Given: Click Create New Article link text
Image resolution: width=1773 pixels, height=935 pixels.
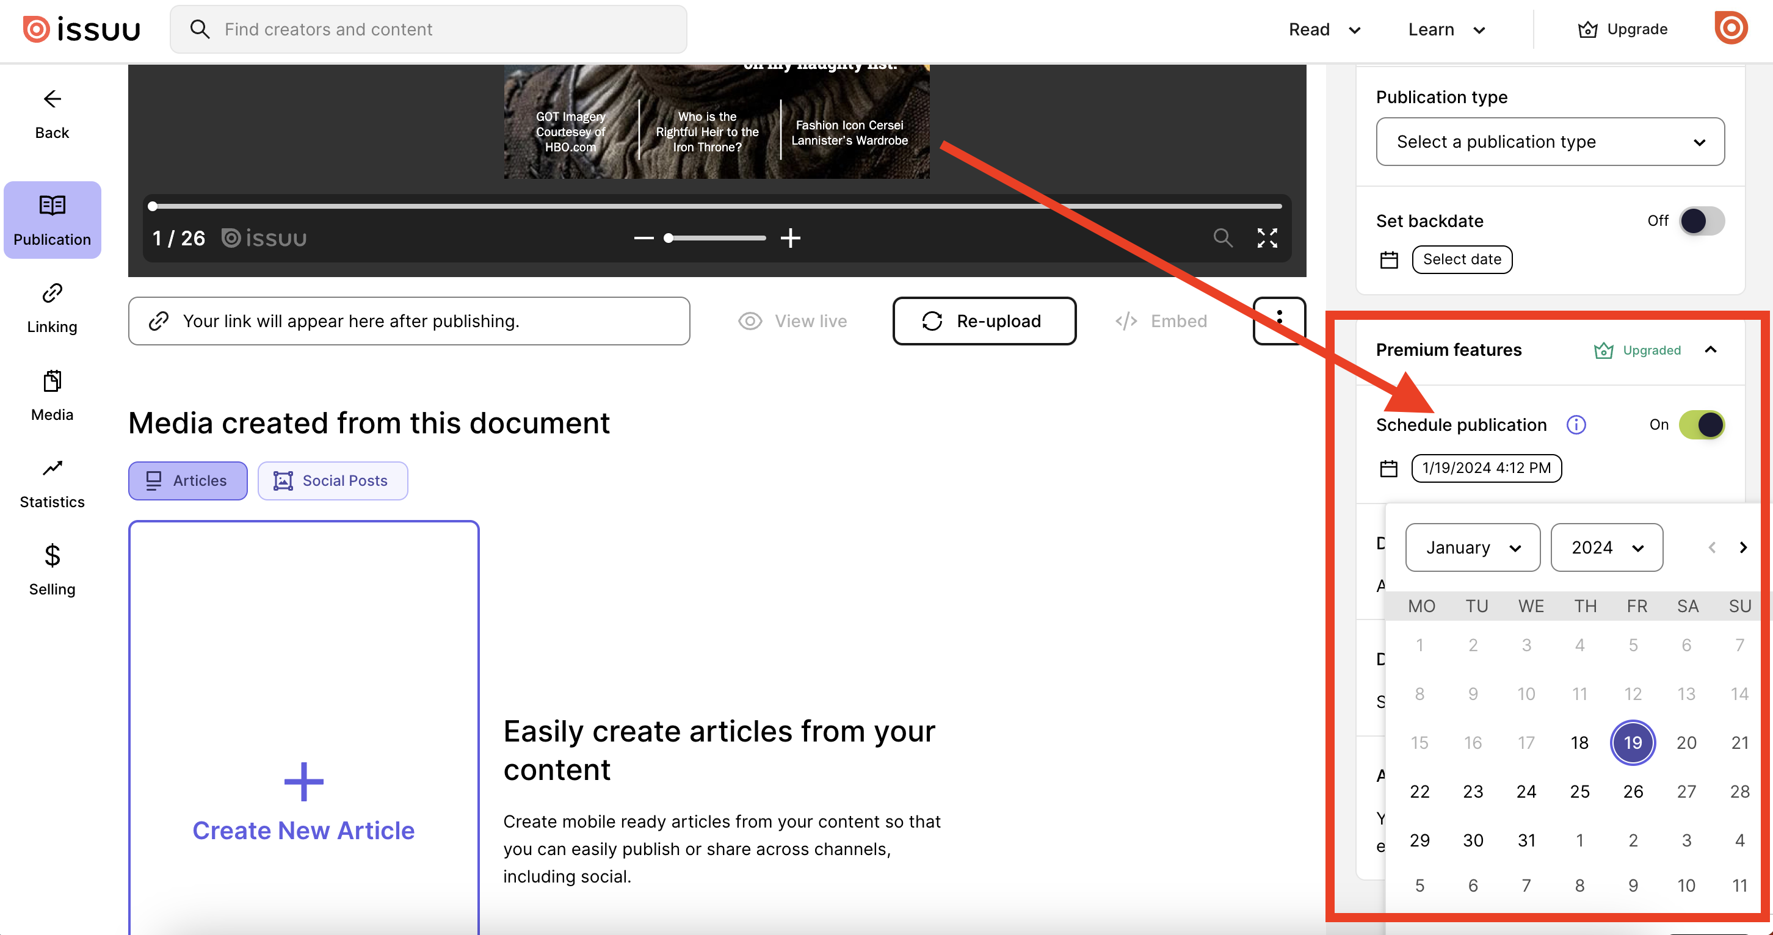Looking at the screenshot, I should [303, 831].
